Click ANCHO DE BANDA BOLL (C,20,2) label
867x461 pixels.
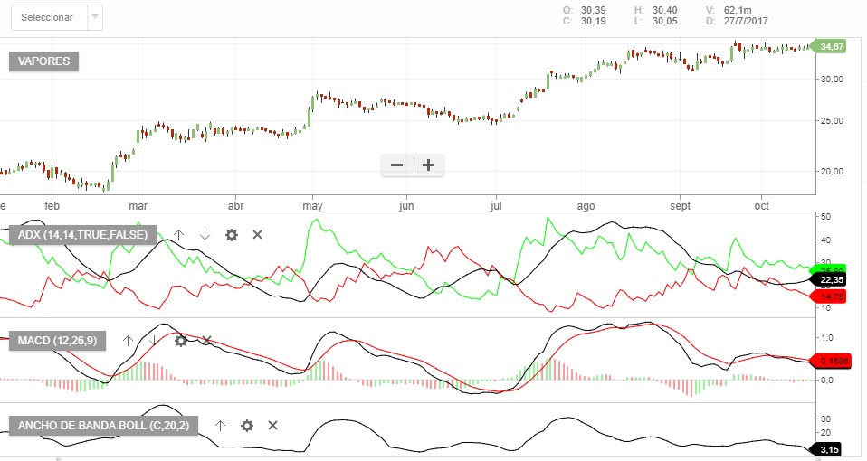coord(103,426)
